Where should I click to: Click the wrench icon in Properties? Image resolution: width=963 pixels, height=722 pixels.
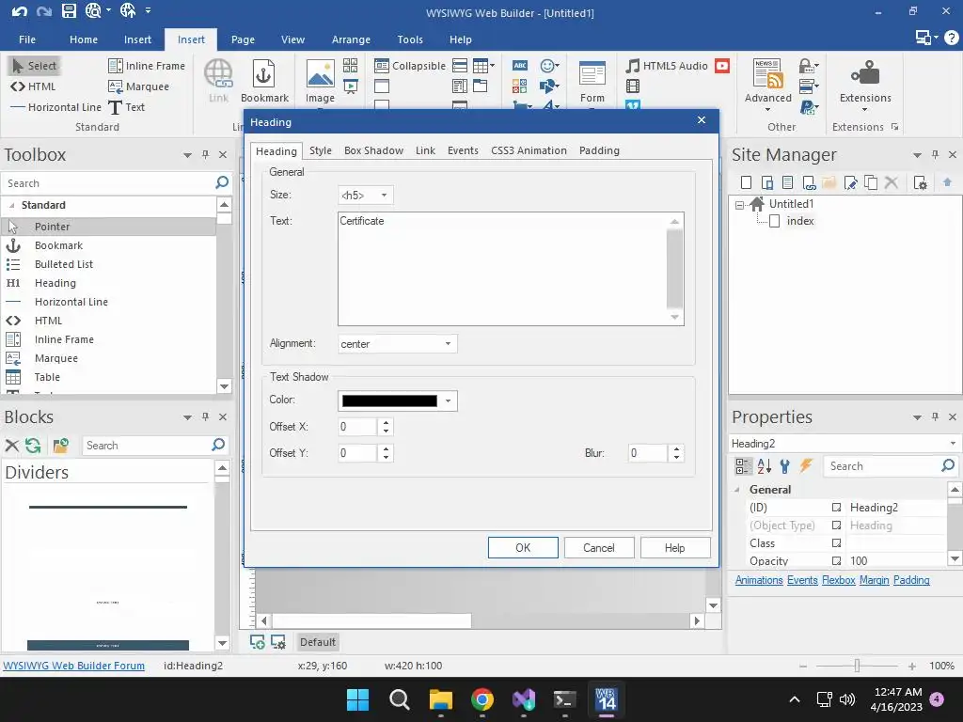(x=785, y=466)
